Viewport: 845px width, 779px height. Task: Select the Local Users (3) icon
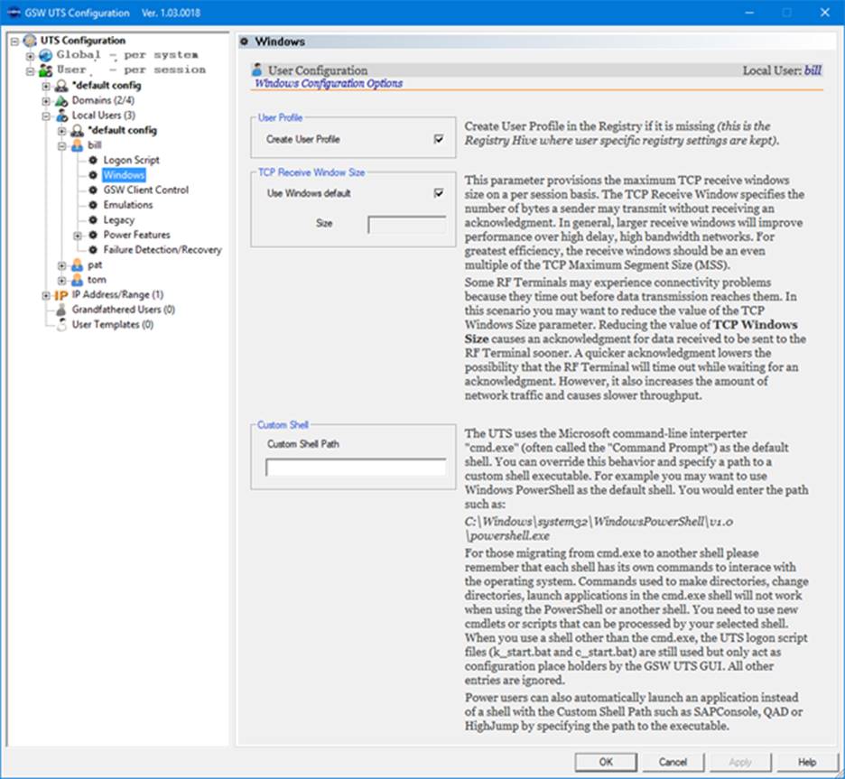click(61, 116)
